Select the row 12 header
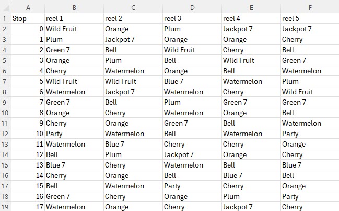This screenshot has width=339, height=211. 5,134
